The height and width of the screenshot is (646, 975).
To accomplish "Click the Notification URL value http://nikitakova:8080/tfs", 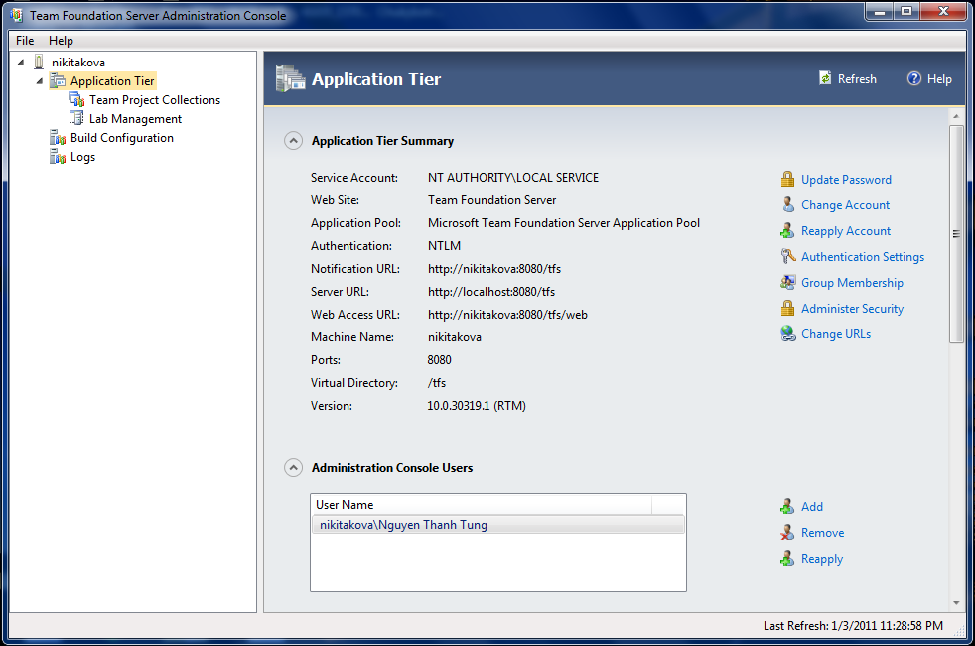I will (x=494, y=269).
